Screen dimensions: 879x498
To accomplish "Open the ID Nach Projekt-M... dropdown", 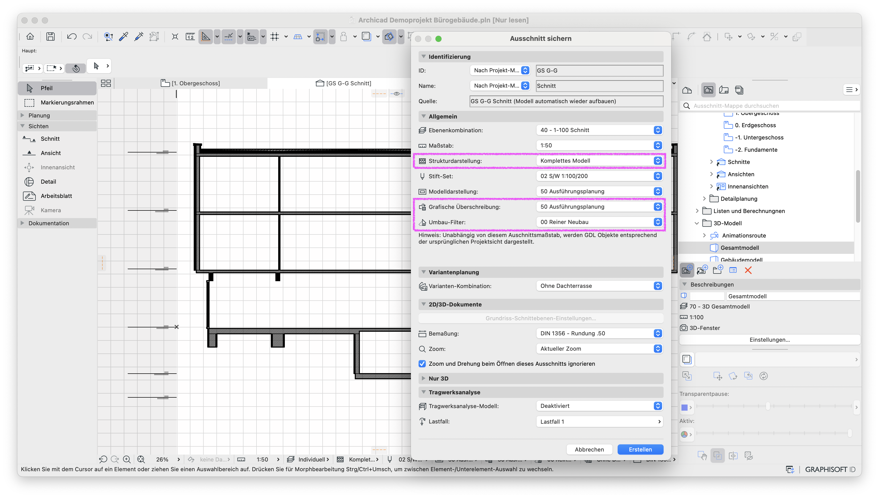I will coord(500,70).
